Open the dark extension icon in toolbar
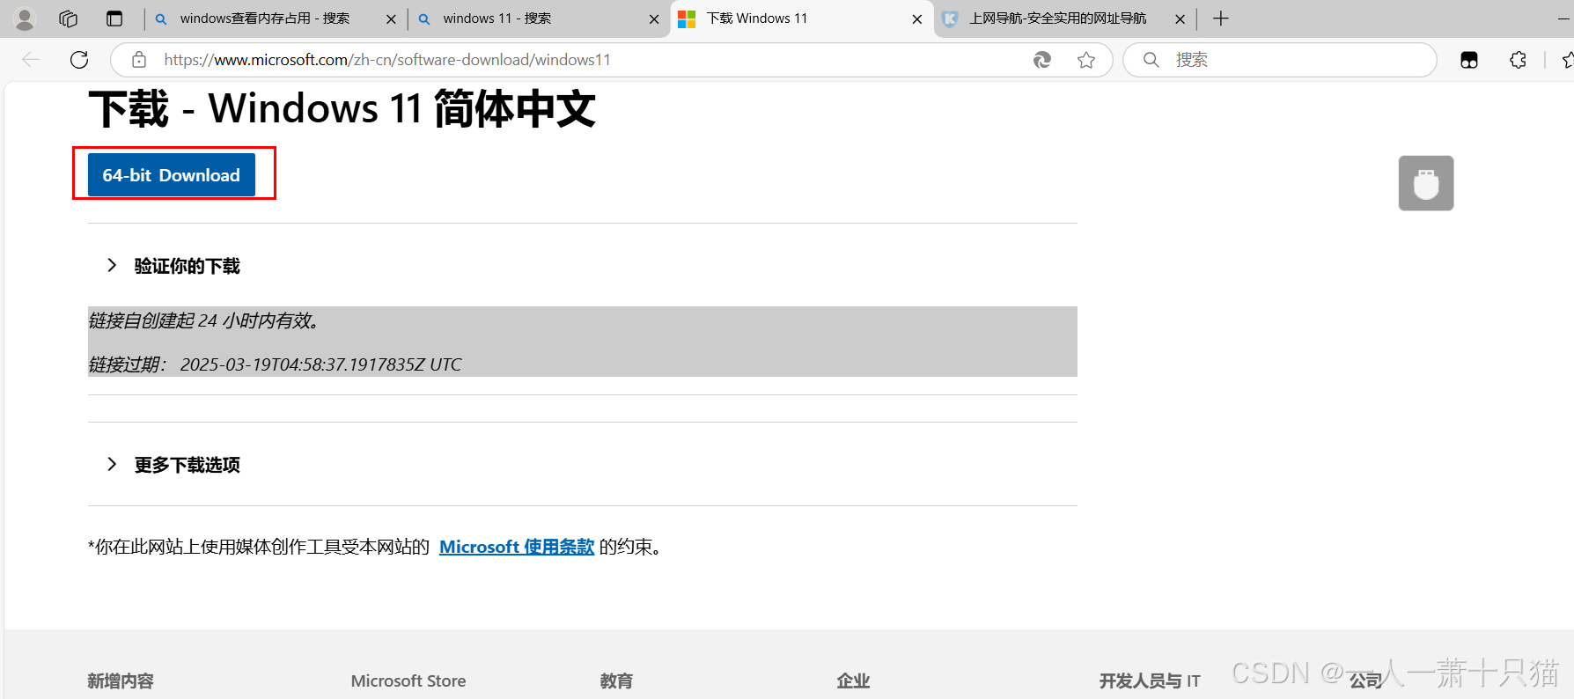The height and width of the screenshot is (699, 1574). coord(1469,60)
